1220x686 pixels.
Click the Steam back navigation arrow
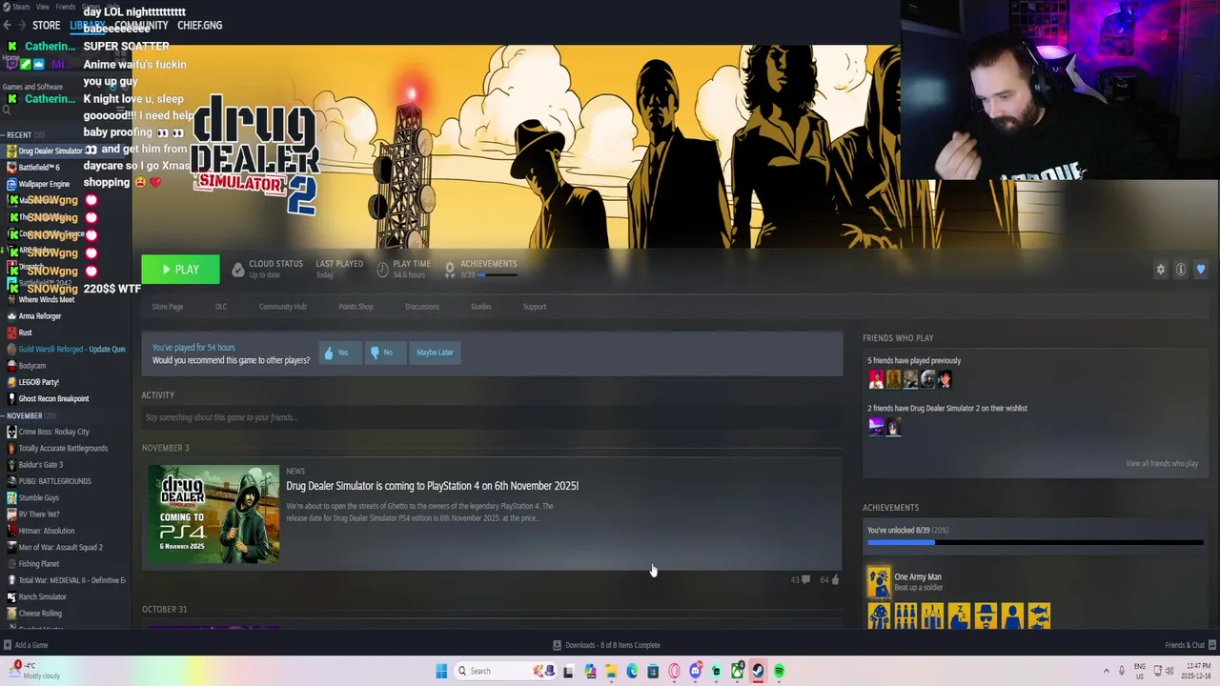tap(8, 26)
